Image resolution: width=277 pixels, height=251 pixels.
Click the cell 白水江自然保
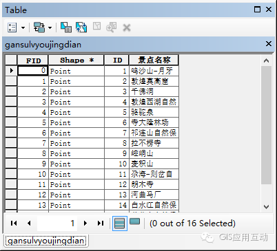click(154, 205)
